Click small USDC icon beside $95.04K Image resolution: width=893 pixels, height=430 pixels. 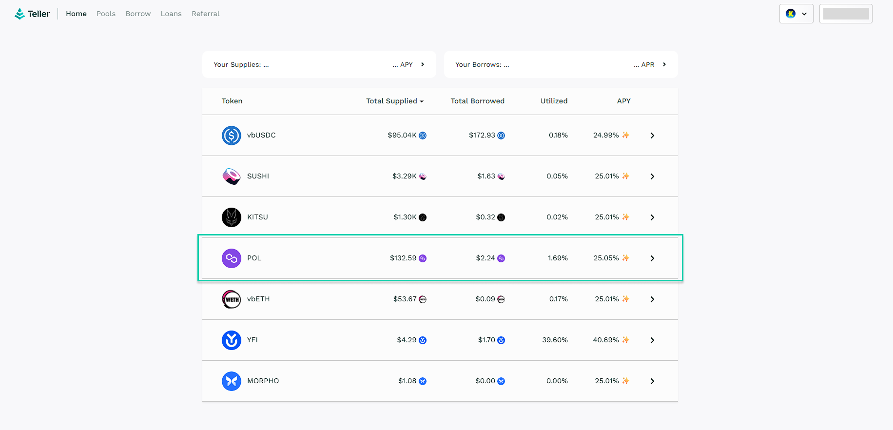click(x=423, y=136)
